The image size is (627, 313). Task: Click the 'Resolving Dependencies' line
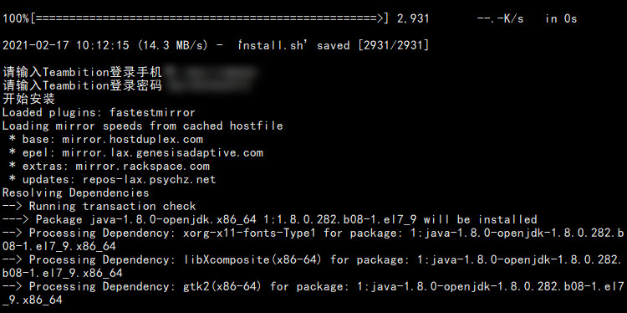[75, 193]
